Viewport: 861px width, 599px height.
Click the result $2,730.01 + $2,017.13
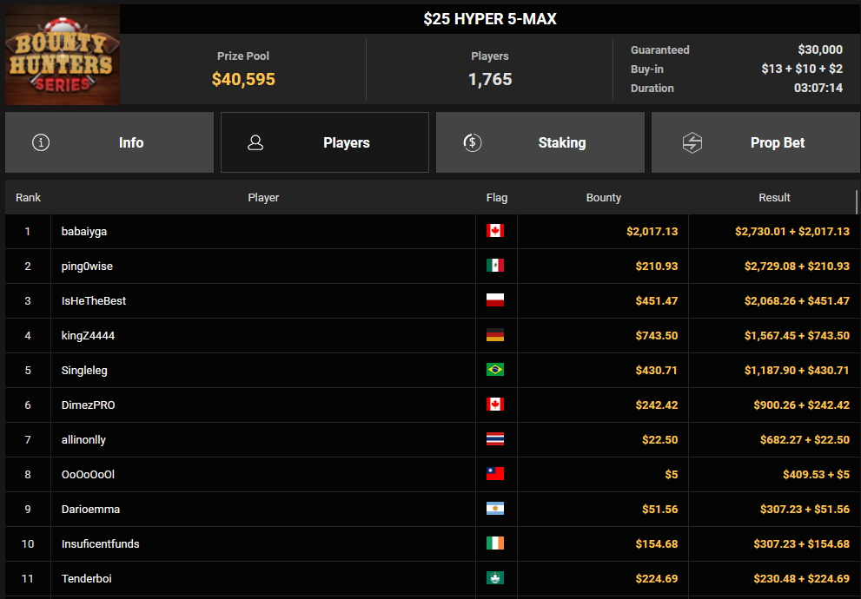click(792, 232)
